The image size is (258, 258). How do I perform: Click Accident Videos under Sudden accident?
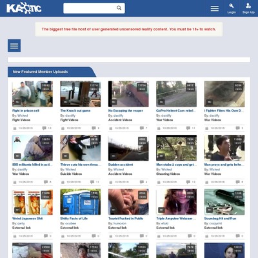coord(120,174)
